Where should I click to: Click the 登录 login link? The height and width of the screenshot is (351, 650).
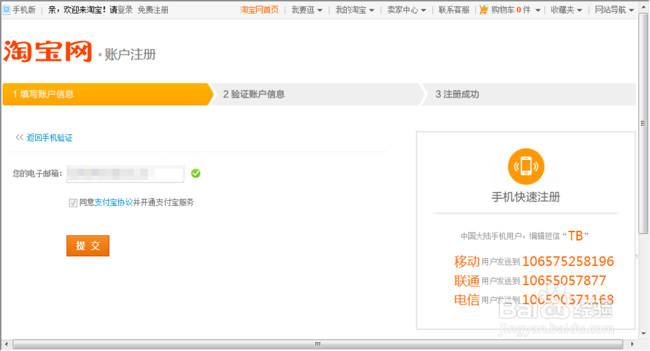[125, 10]
